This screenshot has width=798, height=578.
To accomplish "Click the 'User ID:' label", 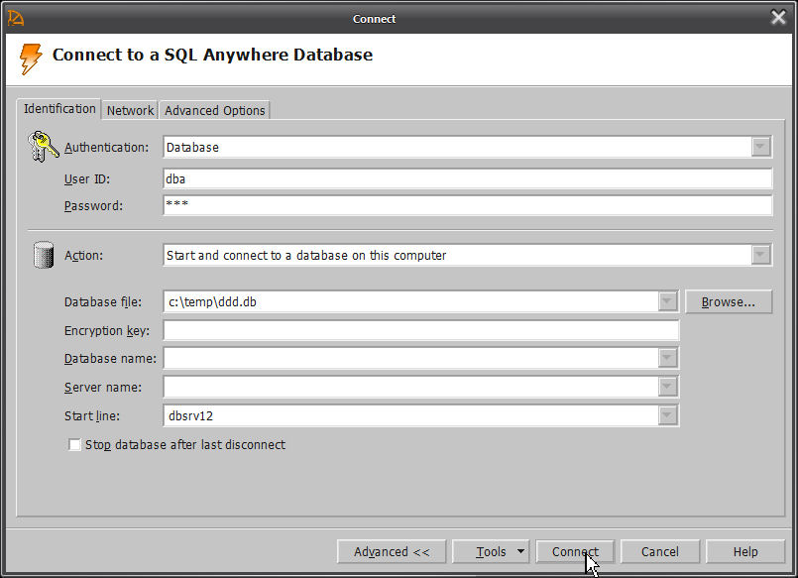I will click(x=87, y=179).
